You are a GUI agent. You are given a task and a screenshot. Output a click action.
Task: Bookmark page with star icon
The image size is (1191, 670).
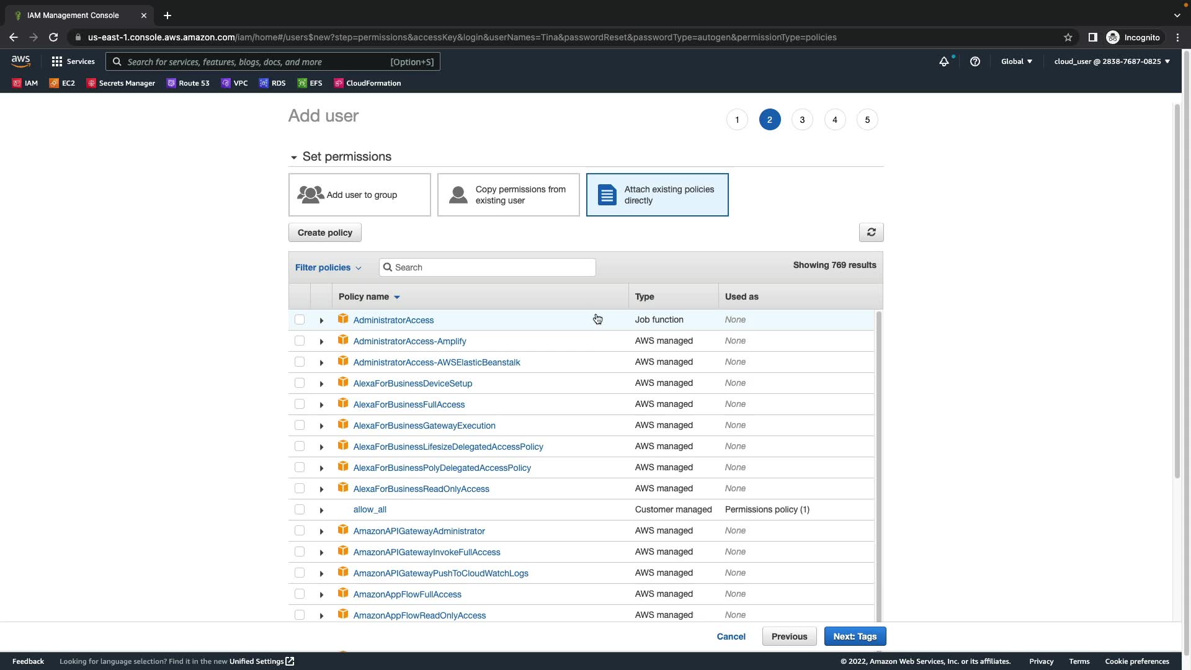[1068, 37]
